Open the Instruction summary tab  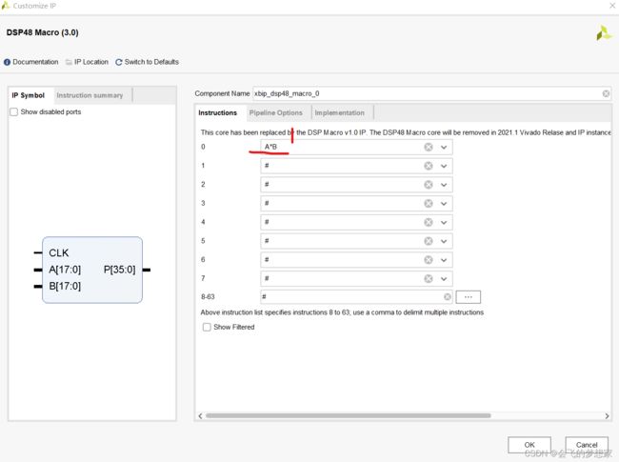pyautogui.click(x=90, y=95)
